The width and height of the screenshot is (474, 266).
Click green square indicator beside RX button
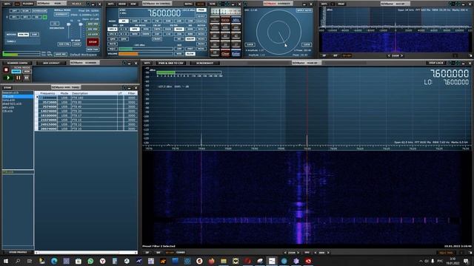44,17
